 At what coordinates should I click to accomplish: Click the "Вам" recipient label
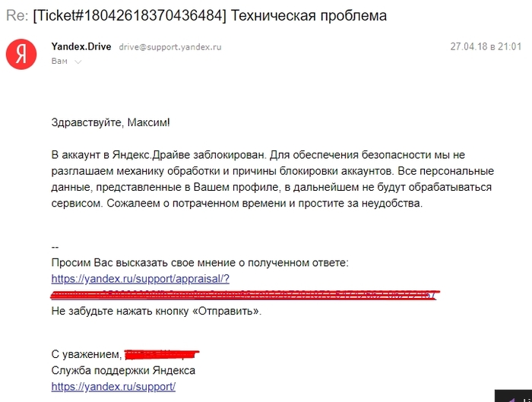59,62
